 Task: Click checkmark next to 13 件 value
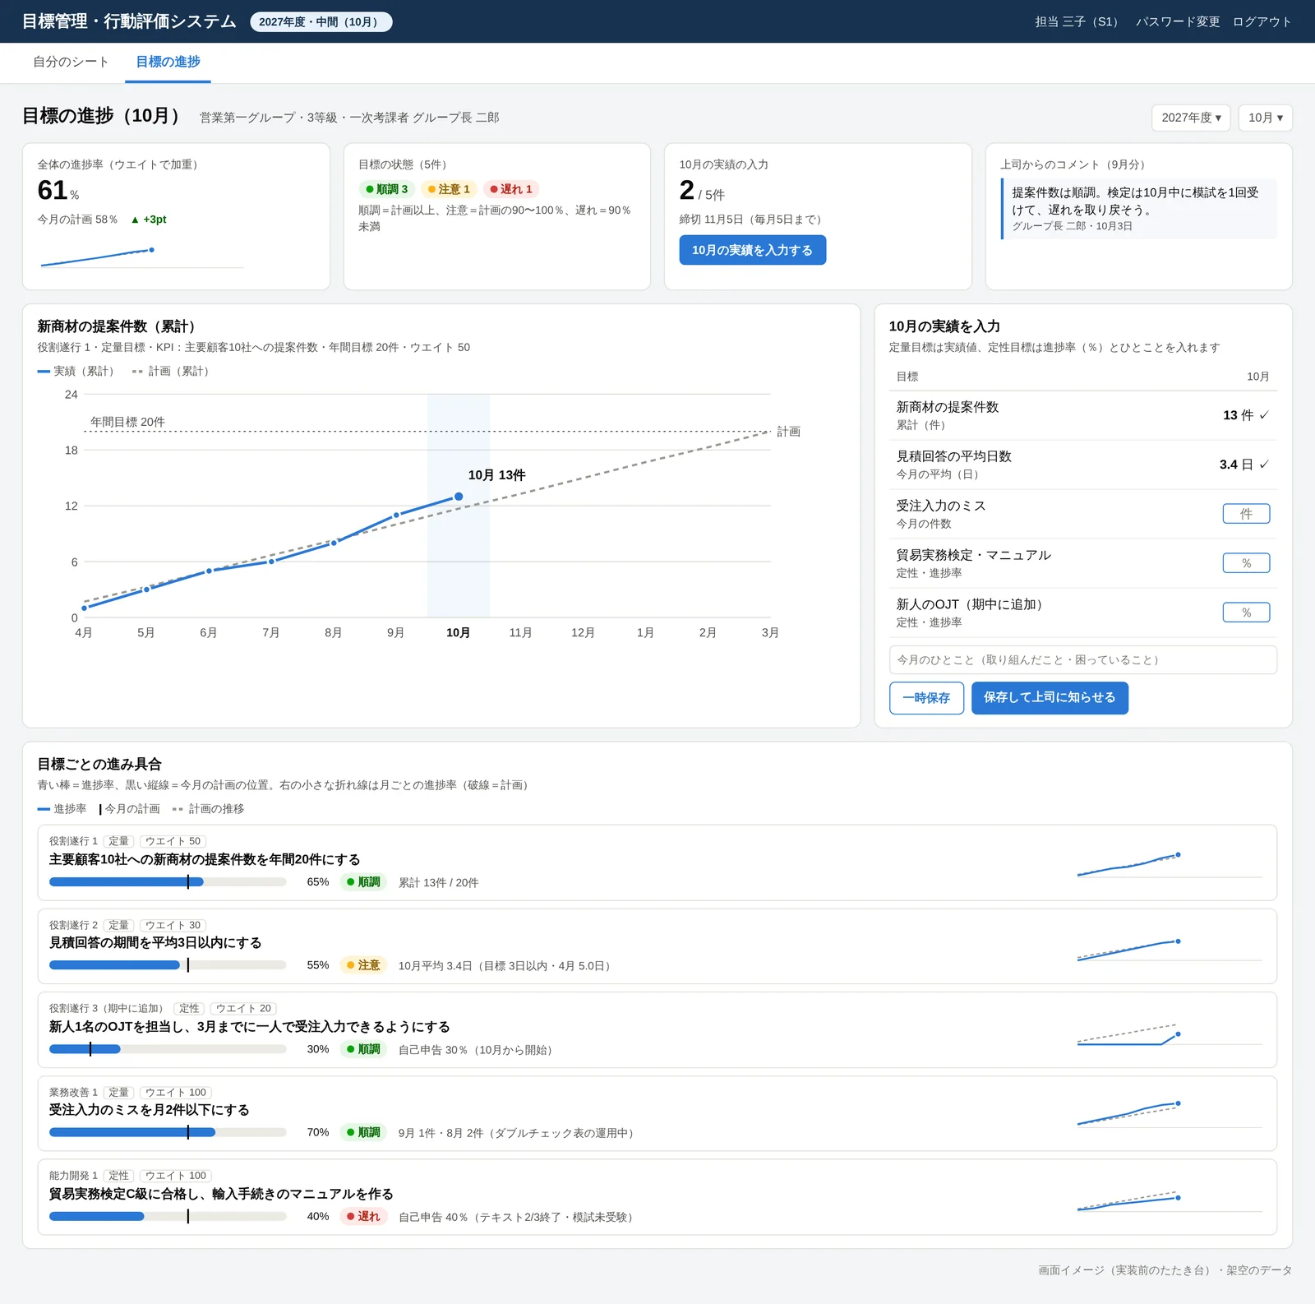point(1264,415)
